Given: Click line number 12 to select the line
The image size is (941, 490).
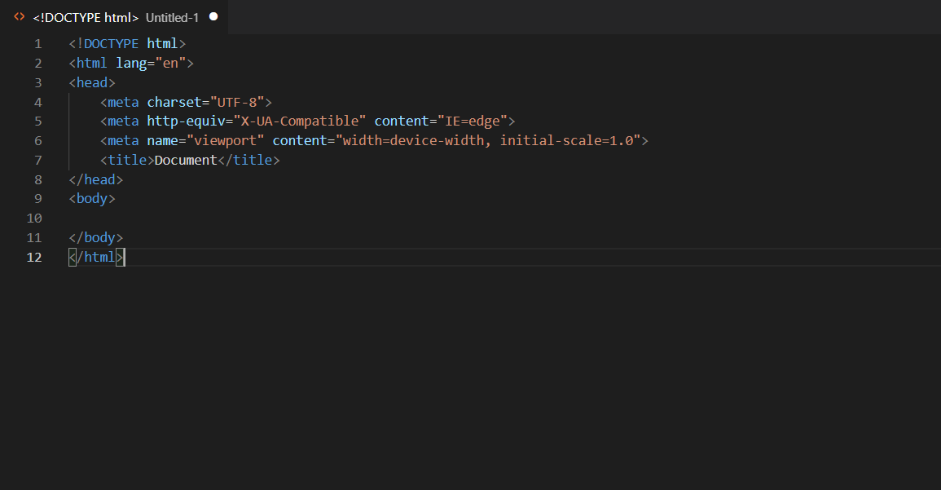Looking at the screenshot, I should click(x=34, y=257).
